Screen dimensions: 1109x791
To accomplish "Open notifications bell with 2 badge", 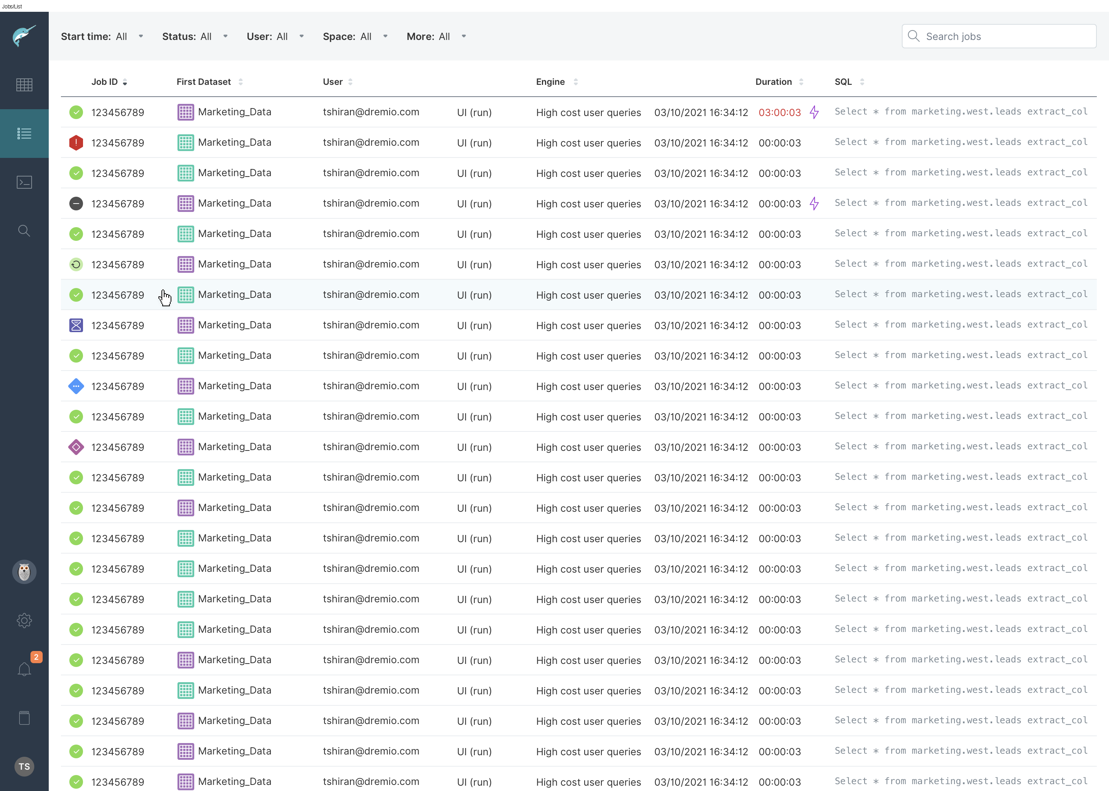I will pyautogui.click(x=24, y=669).
